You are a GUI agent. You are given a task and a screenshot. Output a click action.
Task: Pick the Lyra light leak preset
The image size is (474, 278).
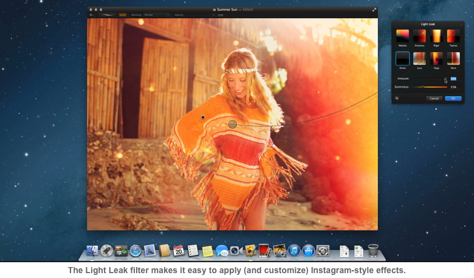click(x=419, y=58)
